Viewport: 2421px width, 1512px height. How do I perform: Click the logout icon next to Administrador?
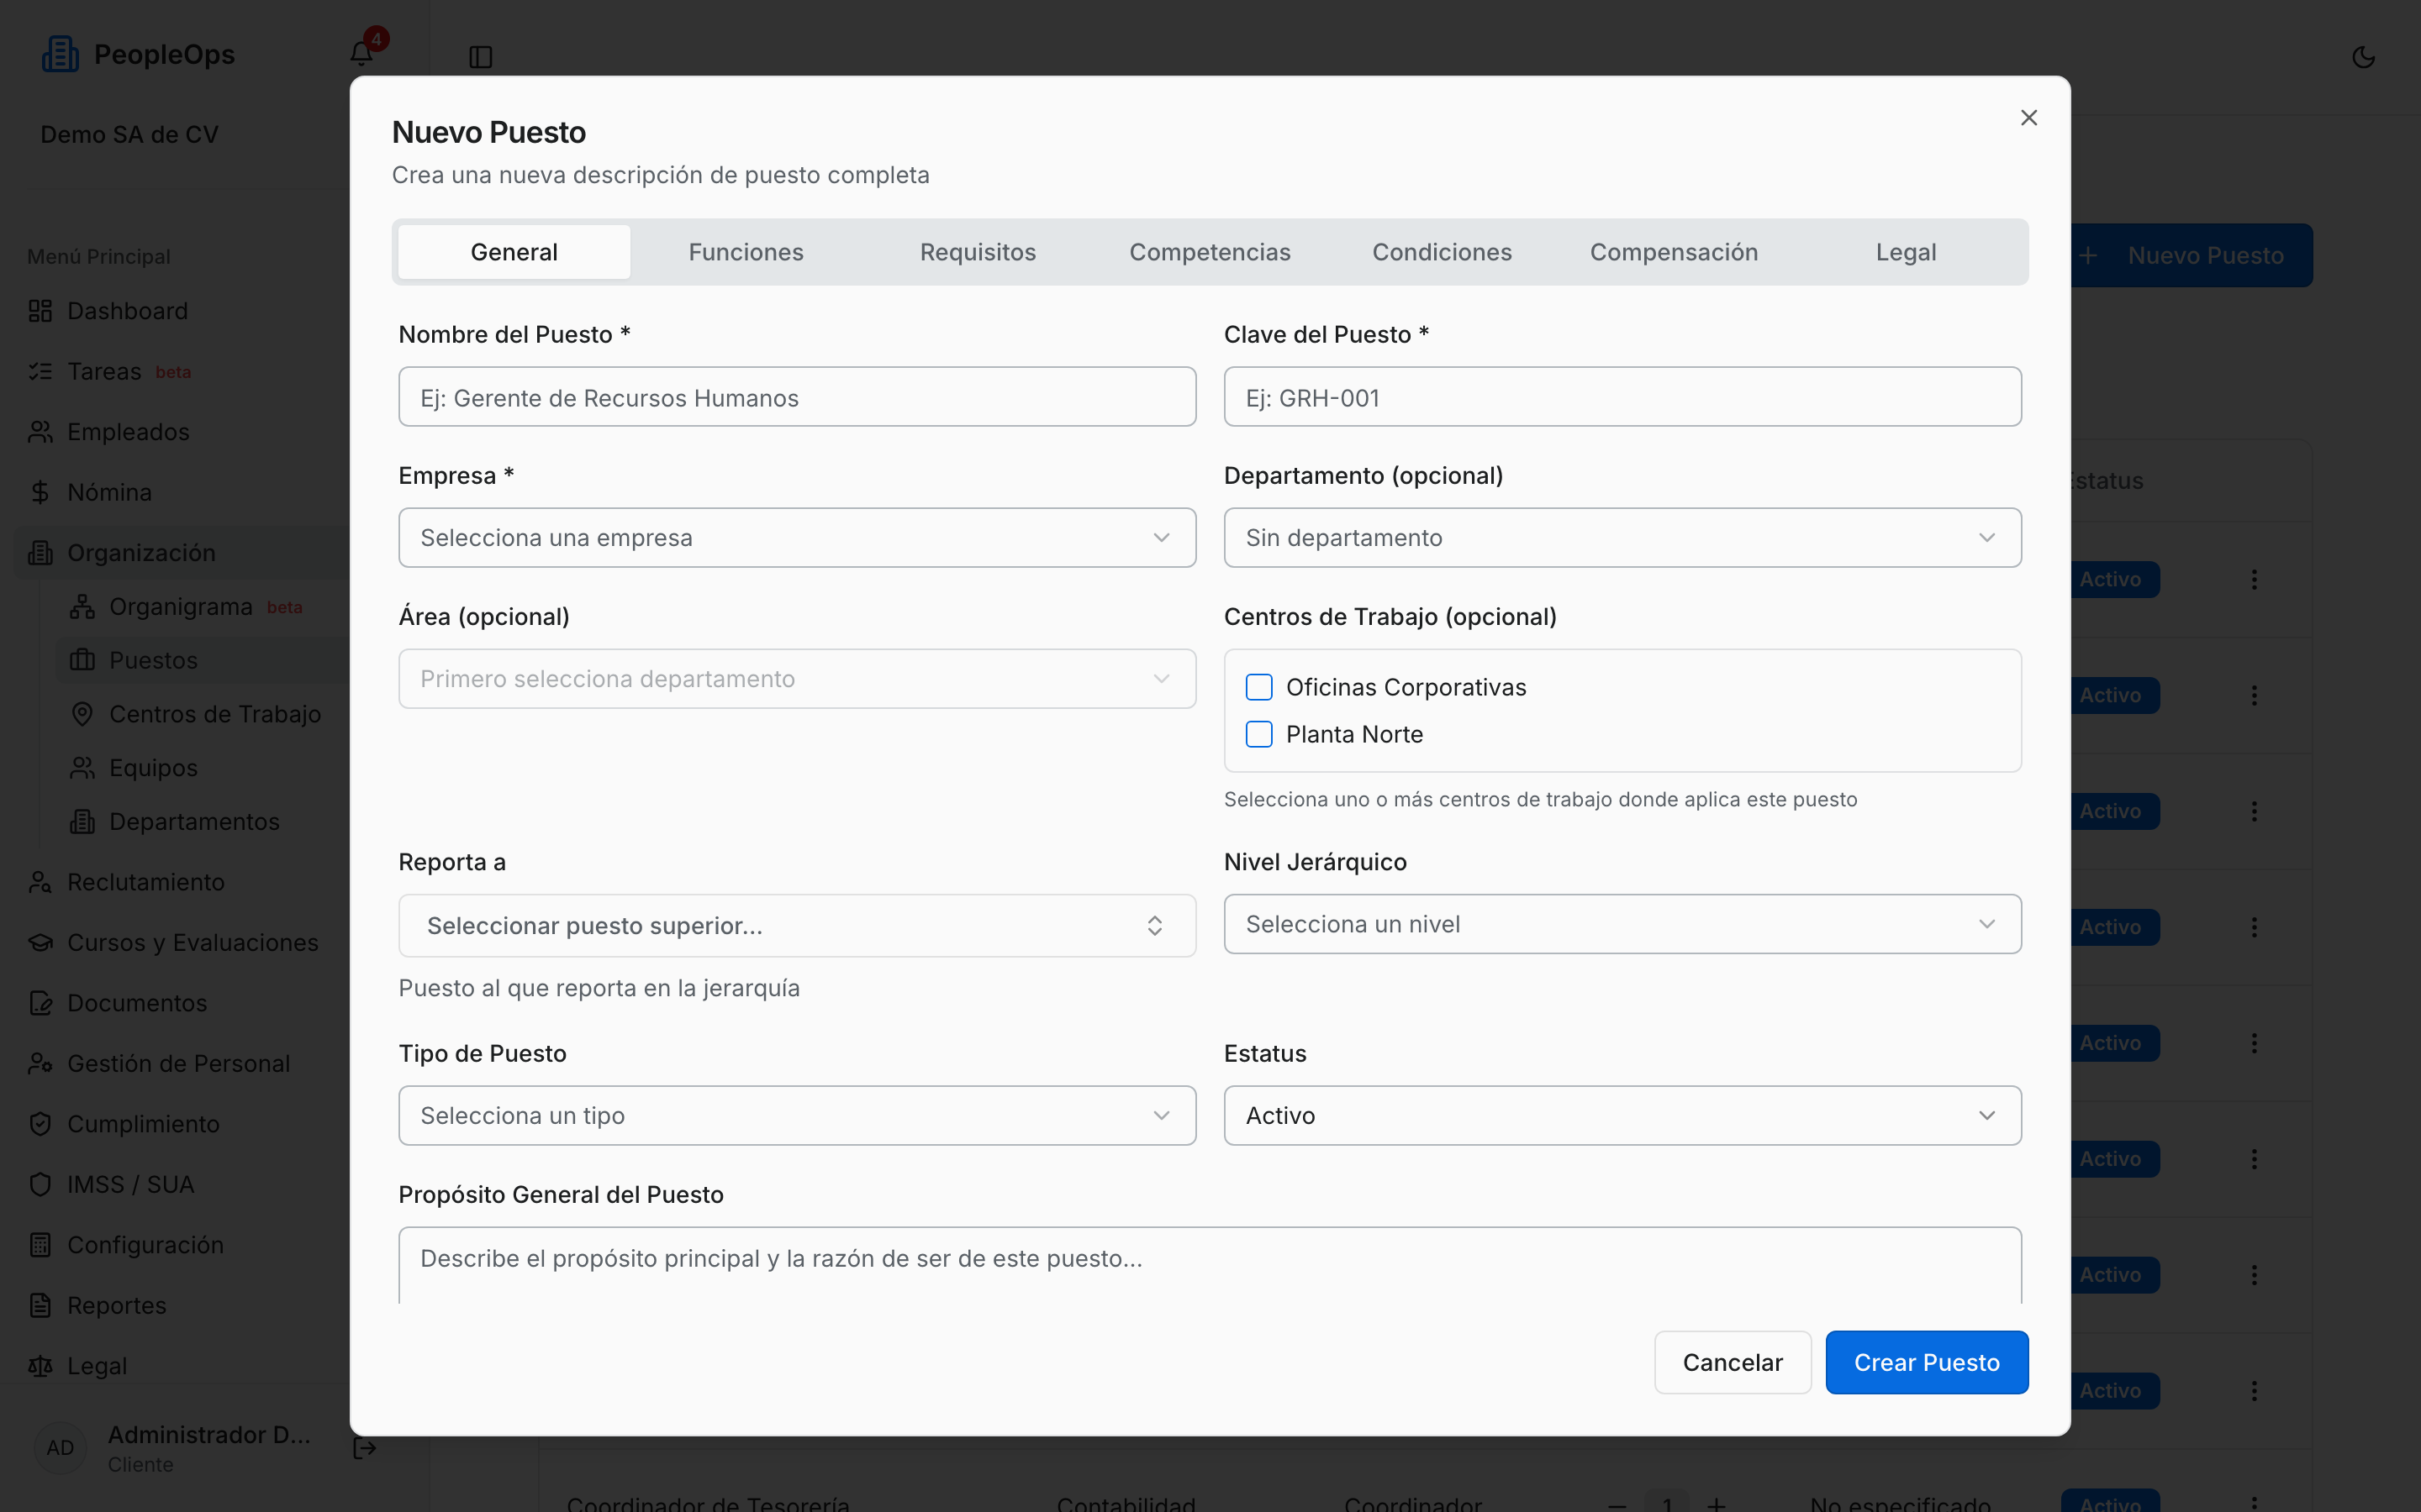tap(365, 1448)
